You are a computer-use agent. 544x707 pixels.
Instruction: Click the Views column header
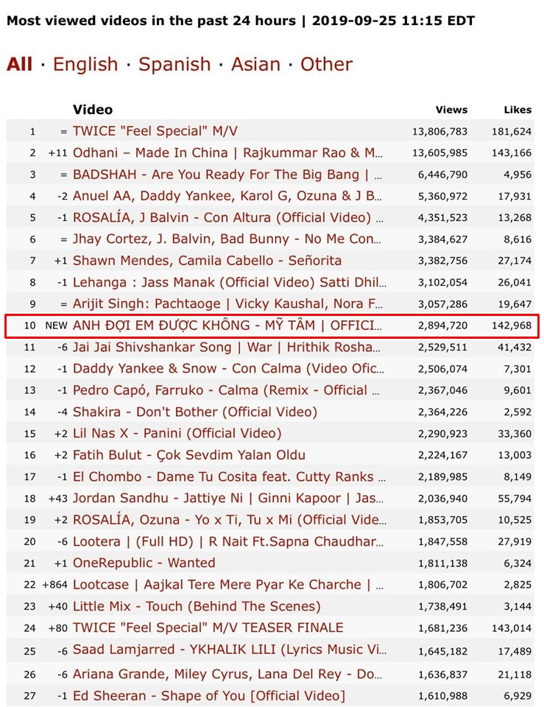pos(451,110)
